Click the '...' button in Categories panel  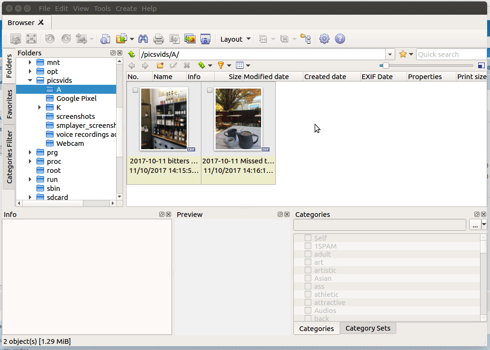(474, 225)
